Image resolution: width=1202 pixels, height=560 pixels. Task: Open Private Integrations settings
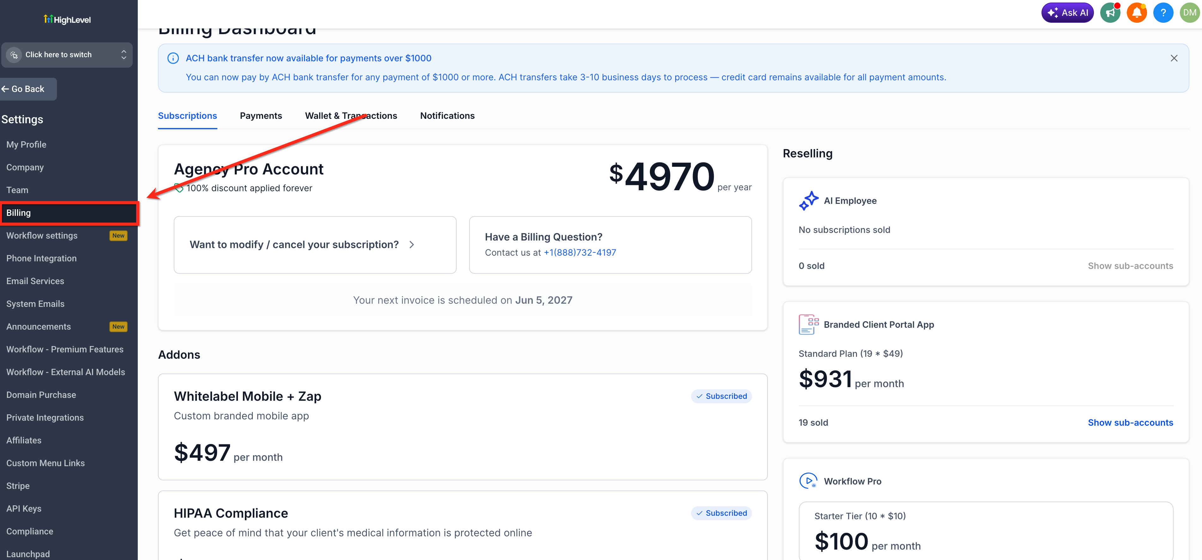45,418
